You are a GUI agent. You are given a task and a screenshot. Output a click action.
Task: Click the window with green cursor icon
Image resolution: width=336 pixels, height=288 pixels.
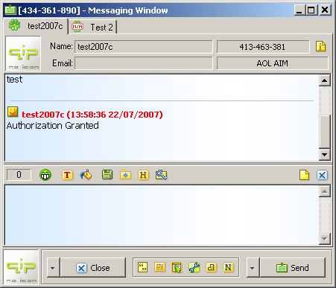point(177,268)
